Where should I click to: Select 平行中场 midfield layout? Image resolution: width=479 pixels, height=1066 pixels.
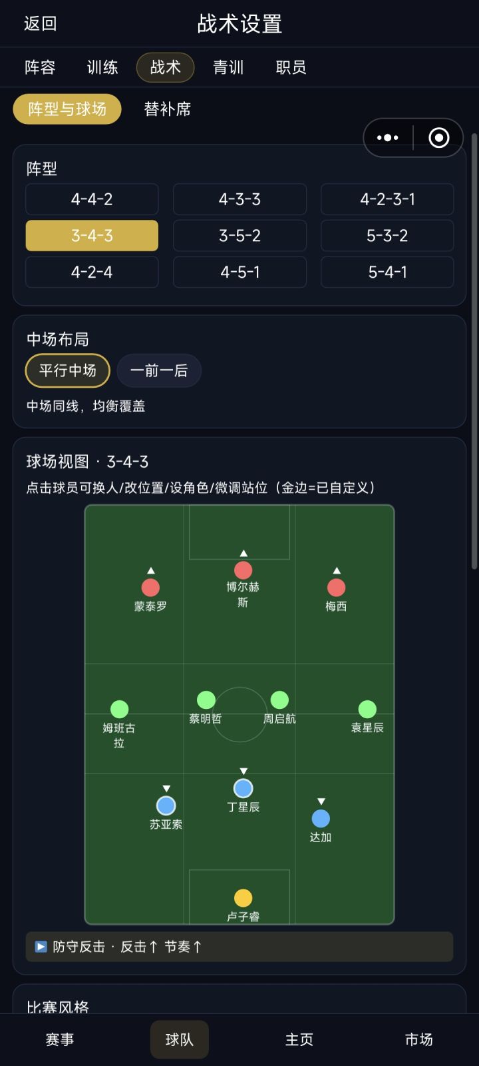coord(67,370)
